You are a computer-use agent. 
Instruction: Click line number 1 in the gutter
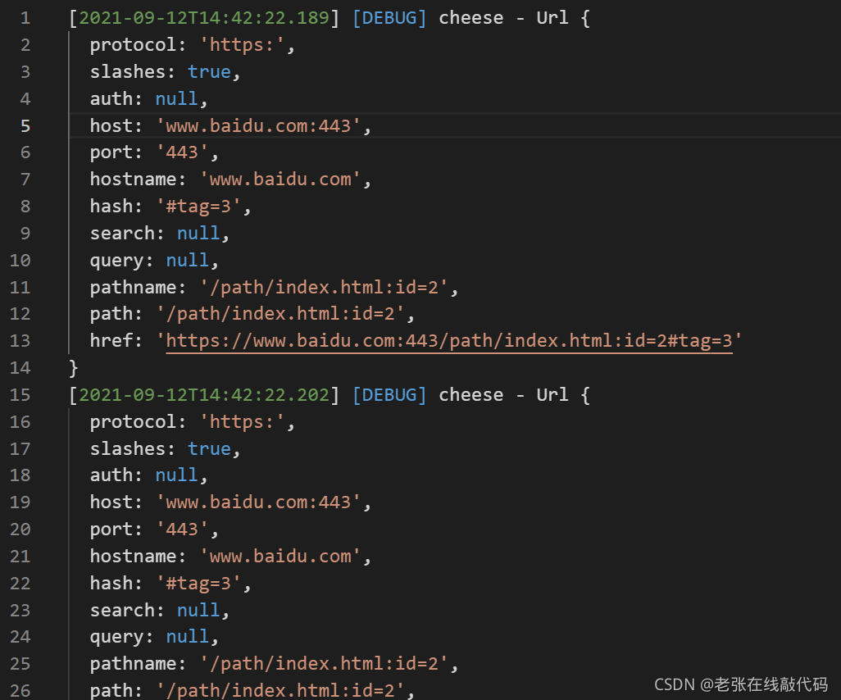[x=25, y=18]
